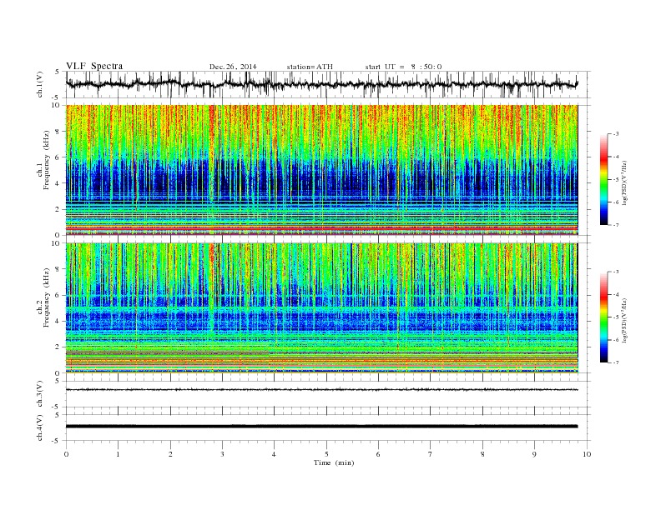Click the 'start UT = 8:50:0' label
Viewport: 661px width, 510px height.
[403, 67]
